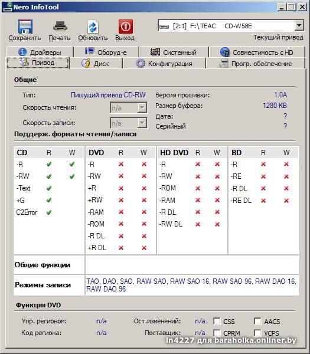
Task: Click the drive icon in the drive selector
Action: (164, 27)
